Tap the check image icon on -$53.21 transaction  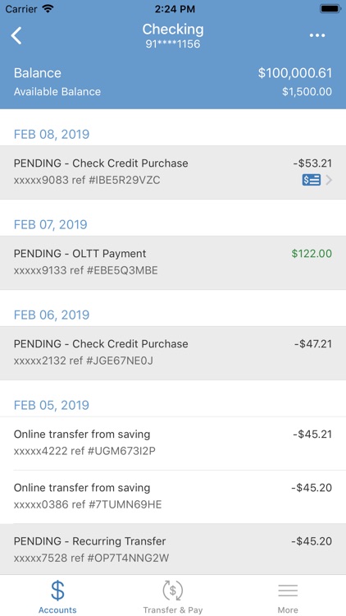tap(311, 181)
